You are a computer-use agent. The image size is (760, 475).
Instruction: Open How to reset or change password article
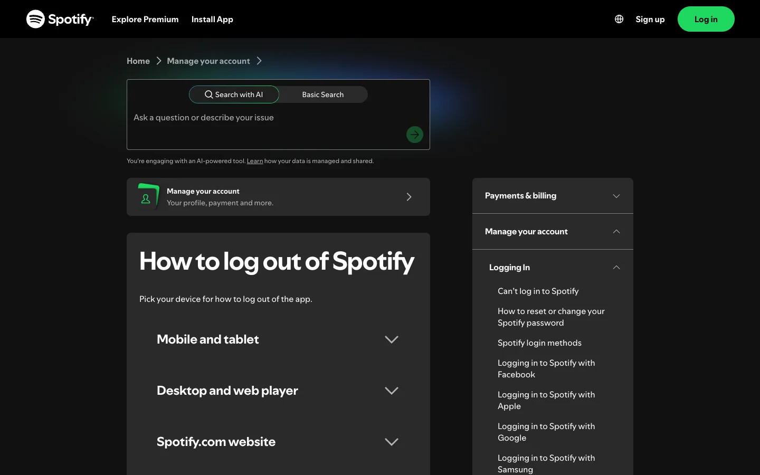point(551,317)
